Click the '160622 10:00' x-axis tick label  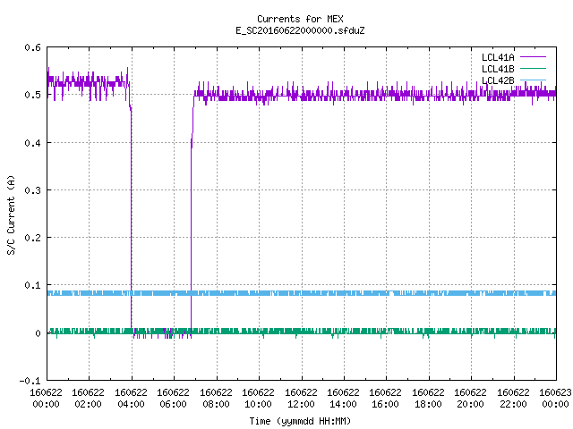258,399
